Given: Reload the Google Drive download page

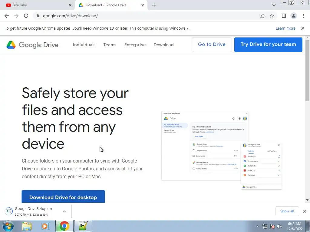Looking at the screenshot, I should click(x=26, y=16).
